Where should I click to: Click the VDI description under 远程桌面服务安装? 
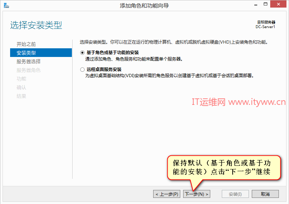click(169, 76)
